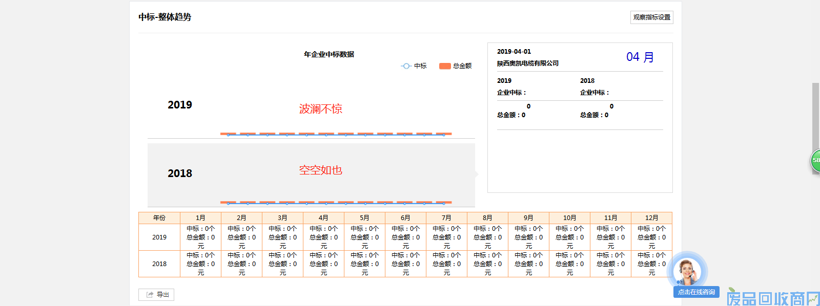Click the green 58 floating badge
This screenshot has width=820, height=306.
(815, 160)
